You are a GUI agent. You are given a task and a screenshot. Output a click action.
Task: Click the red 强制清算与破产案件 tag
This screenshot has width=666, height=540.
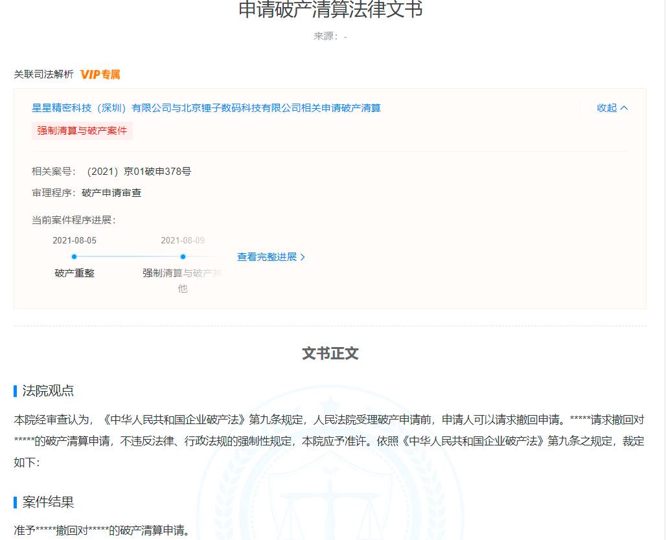coord(82,131)
